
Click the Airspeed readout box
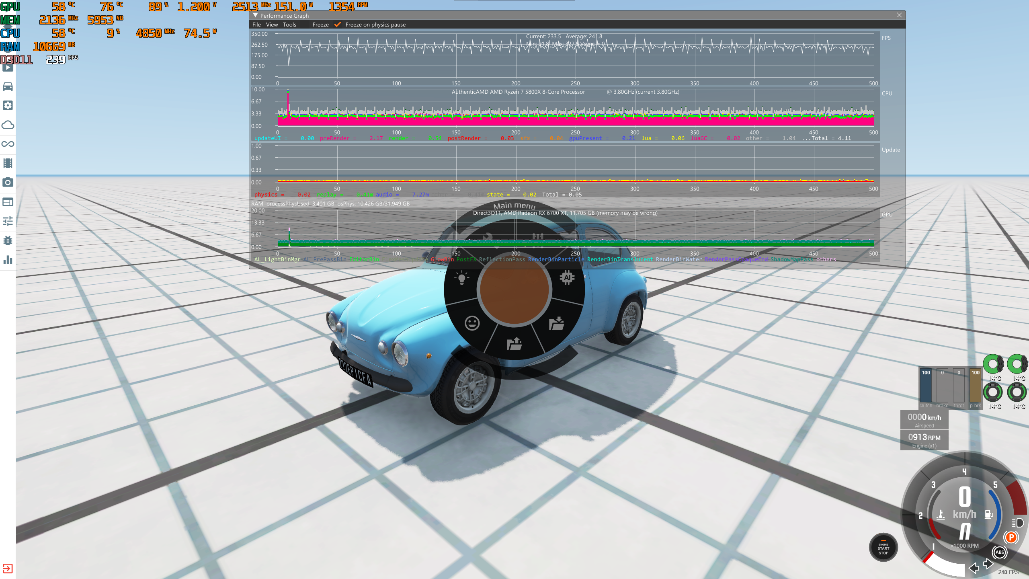pyautogui.click(x=924, y=420)
